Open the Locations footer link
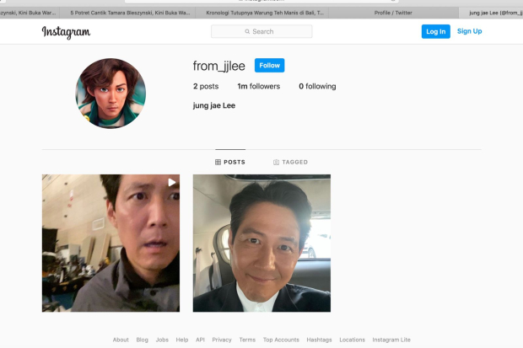 [353, 340]
